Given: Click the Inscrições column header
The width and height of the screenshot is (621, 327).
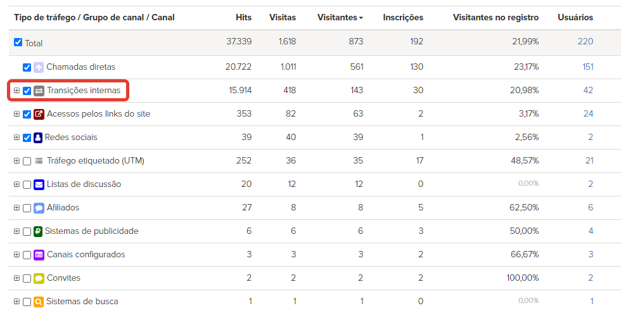Looking at the screenshot, I should pyautogui.click(x=403, y=18).
